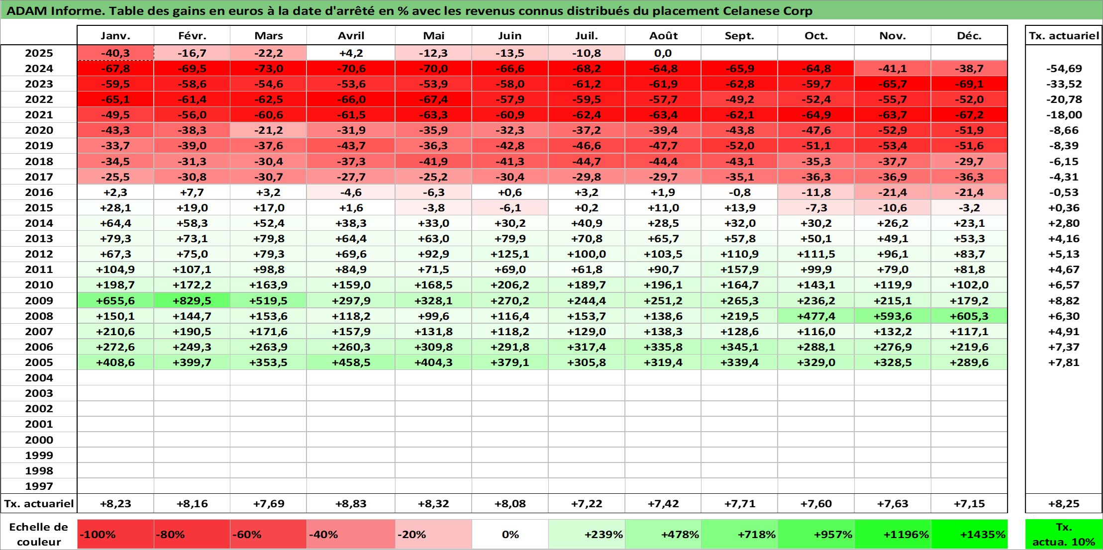Click the +718% green scale cell
The height and width of the screenshot is (550, 1103).
click(739, 534)
